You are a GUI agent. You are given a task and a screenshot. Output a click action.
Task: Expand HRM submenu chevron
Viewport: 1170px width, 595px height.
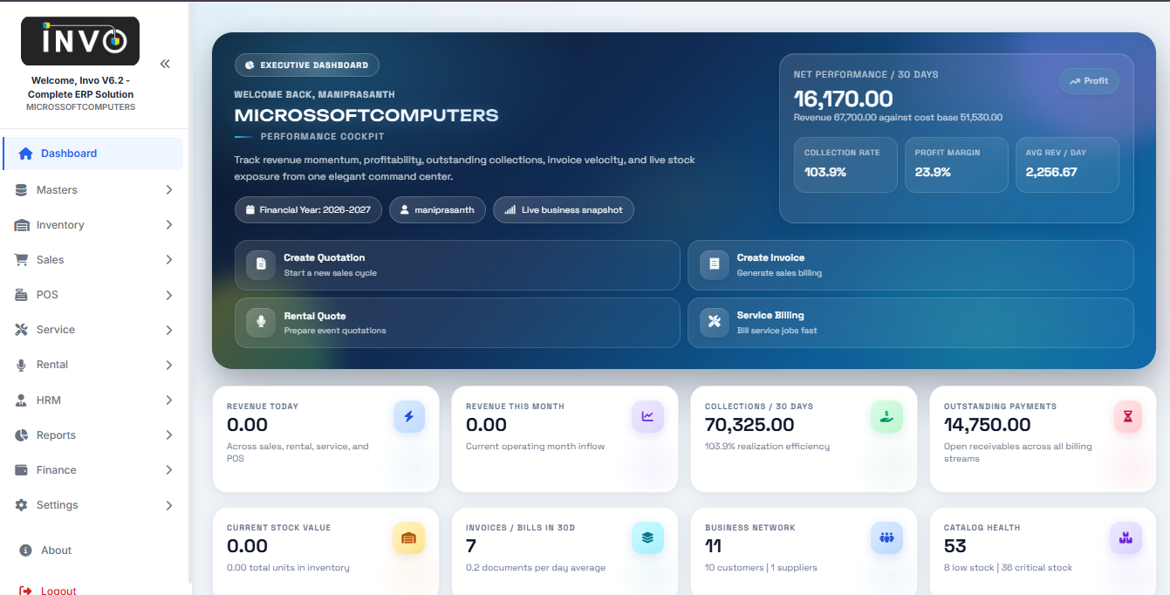click(x=168, y=400)
